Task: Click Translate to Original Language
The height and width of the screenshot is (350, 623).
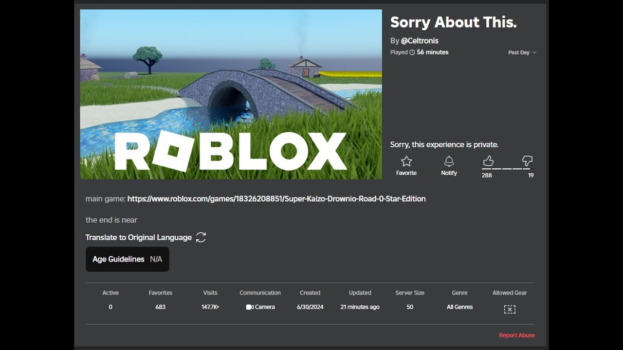Action: point(139,237)
